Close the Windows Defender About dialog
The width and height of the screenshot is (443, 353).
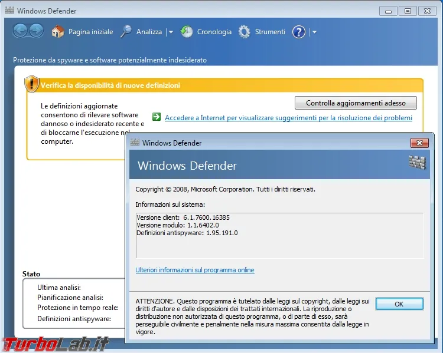419,143
